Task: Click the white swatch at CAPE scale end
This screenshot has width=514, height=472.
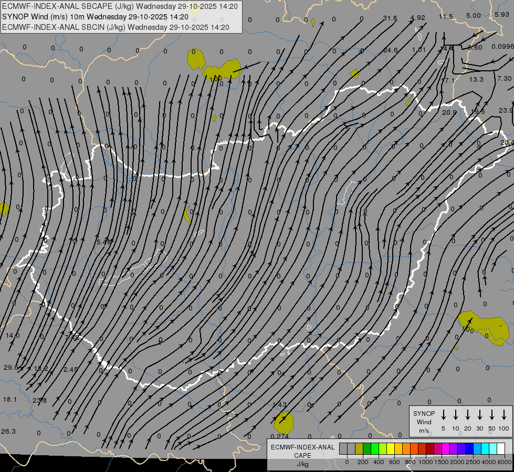Action: pos(501,448)
